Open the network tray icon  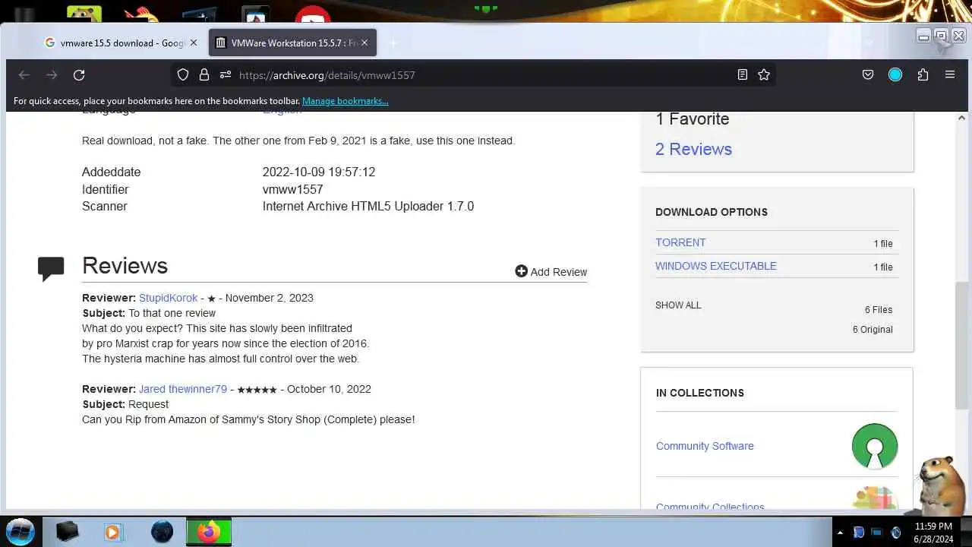point(876,533)
